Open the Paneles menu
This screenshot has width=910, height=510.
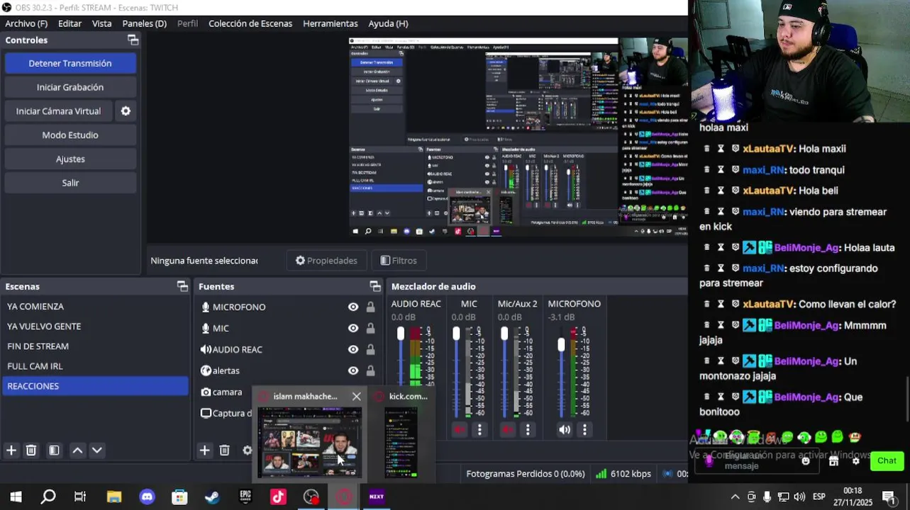pyautogui.click(x=144, y=23)
